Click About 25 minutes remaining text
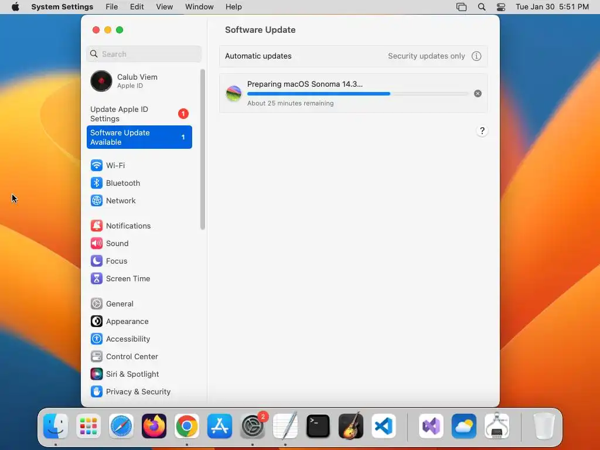The width and height of the screenshot is (600, 450). pos(291,103)
